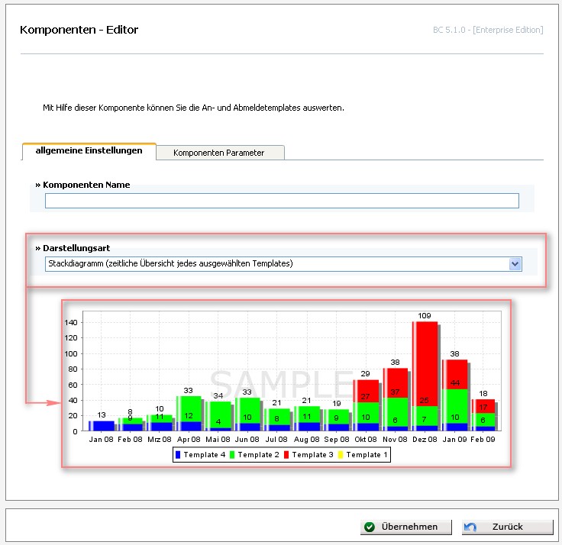
Task: Click the Feb 09 axis label
Action: coord(483,440)
